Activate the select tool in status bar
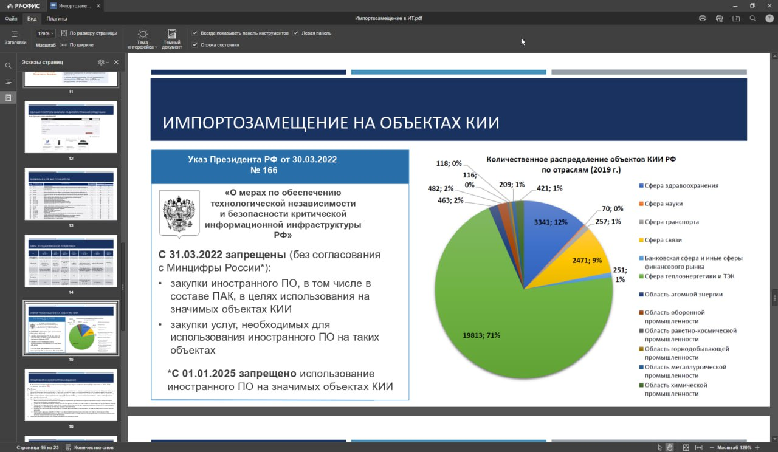The image size is (778, 452). pos(659,447)
